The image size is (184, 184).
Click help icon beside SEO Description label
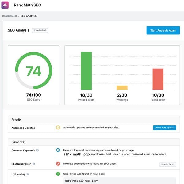(34, 164)
